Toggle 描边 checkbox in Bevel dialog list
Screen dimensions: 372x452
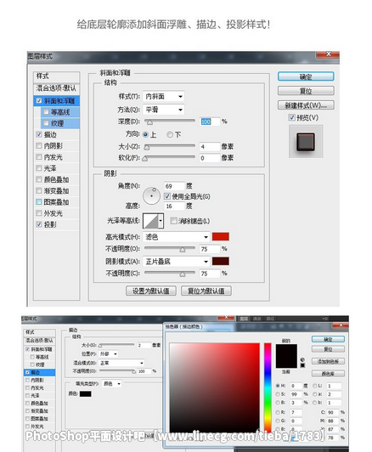coord(39,134)
